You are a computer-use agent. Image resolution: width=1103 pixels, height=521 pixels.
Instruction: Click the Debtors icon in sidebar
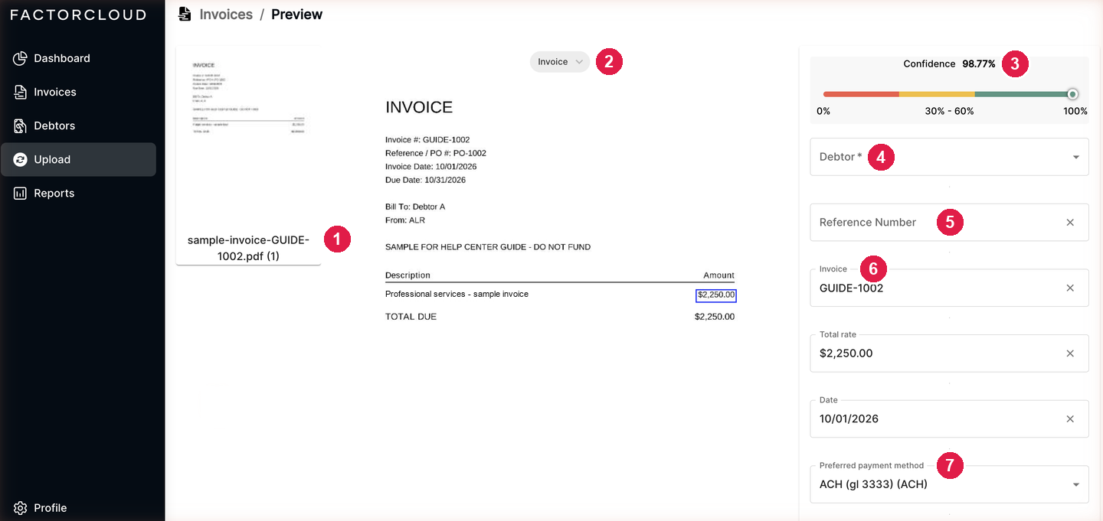(x=21, y=125)
